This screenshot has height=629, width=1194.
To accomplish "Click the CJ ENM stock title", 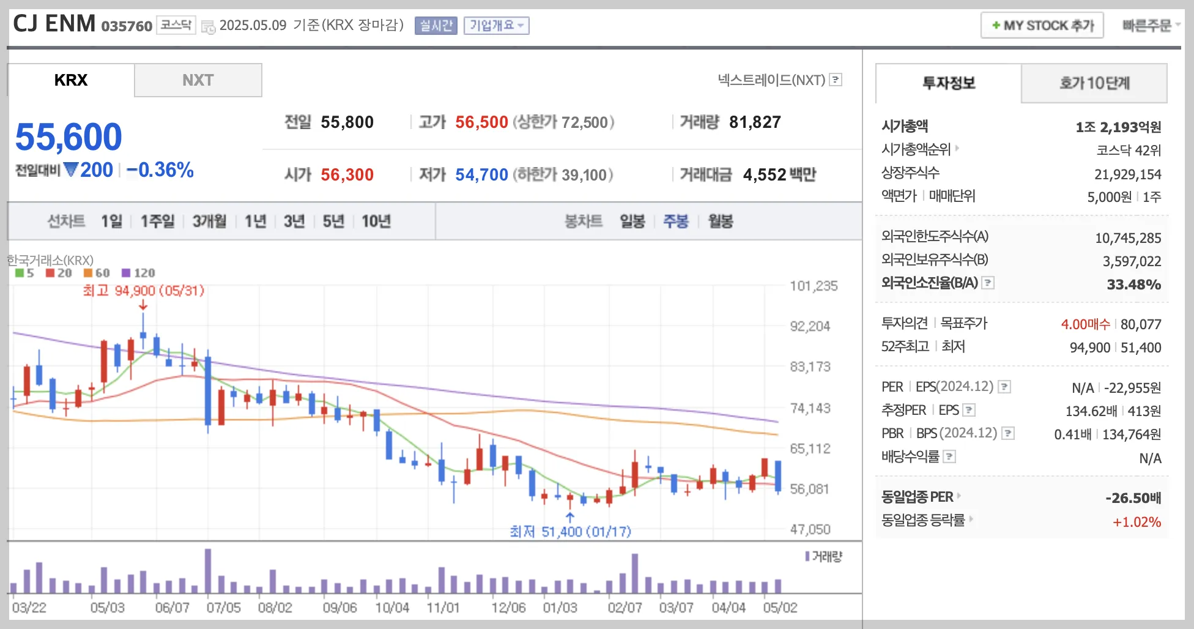I will point(54,24).
